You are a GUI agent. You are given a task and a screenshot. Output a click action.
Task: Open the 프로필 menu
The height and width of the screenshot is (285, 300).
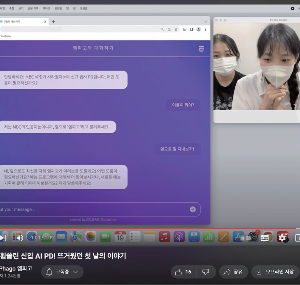(58, 9)
